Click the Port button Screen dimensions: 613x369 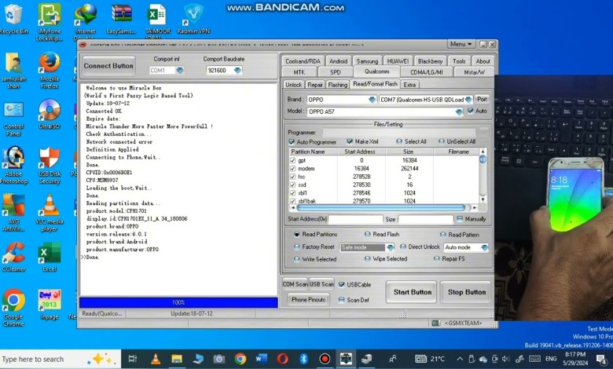coord(482,99)
